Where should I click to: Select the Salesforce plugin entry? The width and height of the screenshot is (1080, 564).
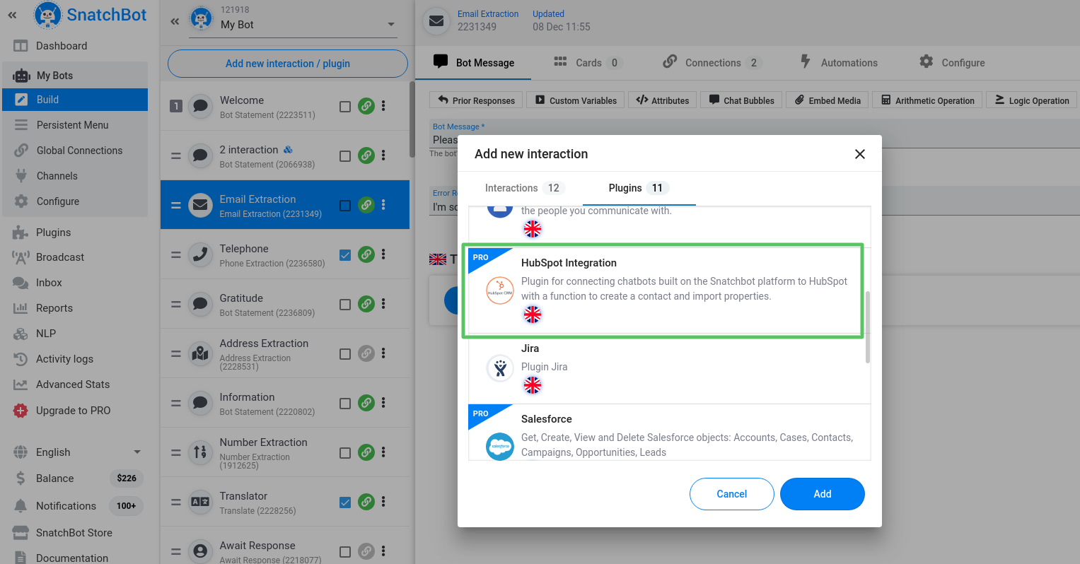[x=669, y=432]
